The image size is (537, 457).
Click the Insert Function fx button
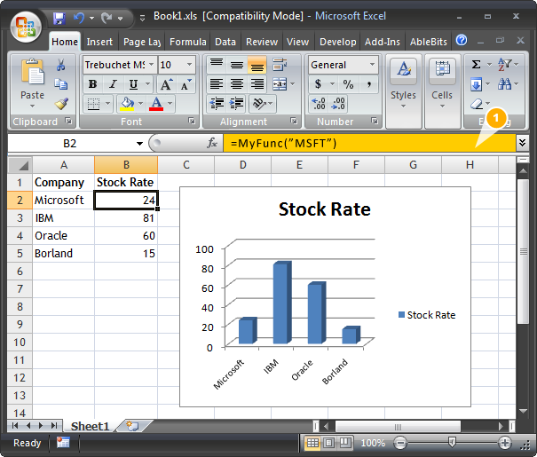click(x=212, y=143)
